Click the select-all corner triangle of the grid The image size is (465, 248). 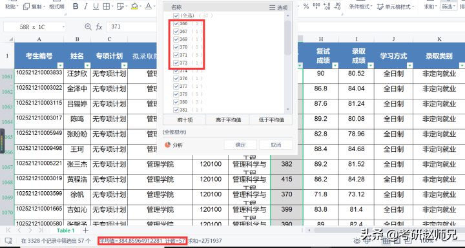11,39
